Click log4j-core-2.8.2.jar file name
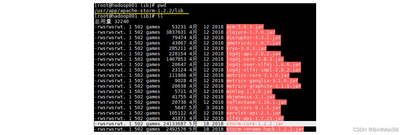 [255, 59]
